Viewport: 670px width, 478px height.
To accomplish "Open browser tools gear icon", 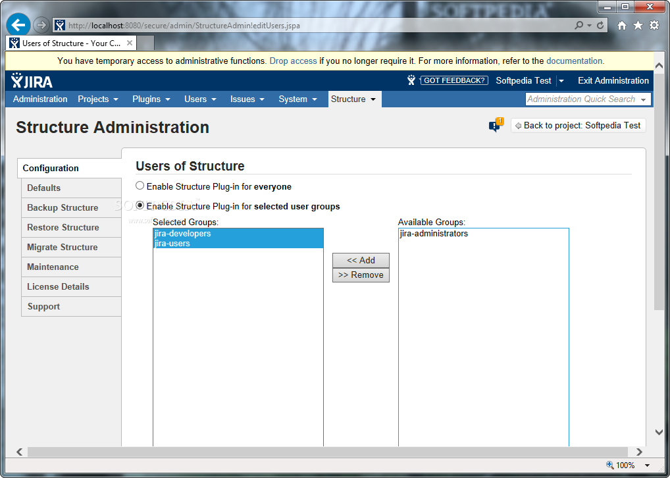I will [654, 26].
